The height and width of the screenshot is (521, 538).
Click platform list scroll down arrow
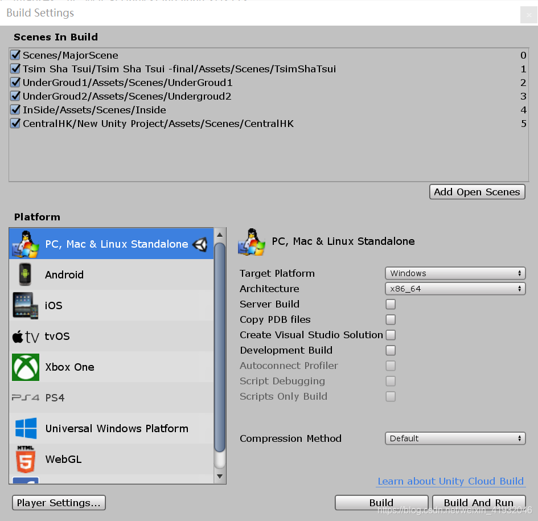(x=220, y=477)
